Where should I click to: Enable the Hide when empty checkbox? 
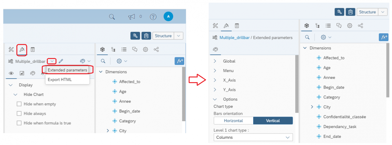point(19,104)
